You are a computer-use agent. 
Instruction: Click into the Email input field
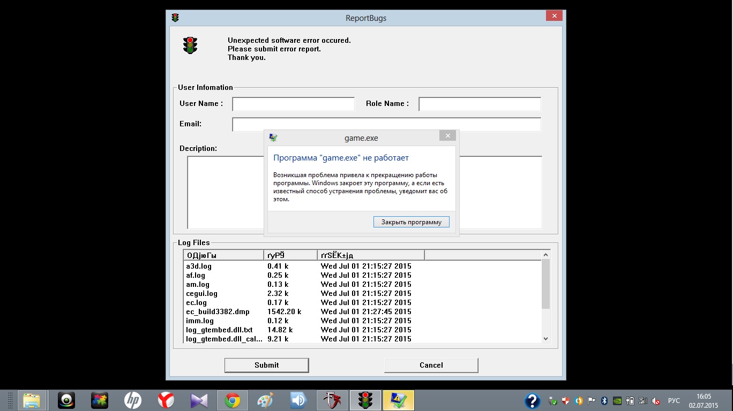tap(386, 124)
